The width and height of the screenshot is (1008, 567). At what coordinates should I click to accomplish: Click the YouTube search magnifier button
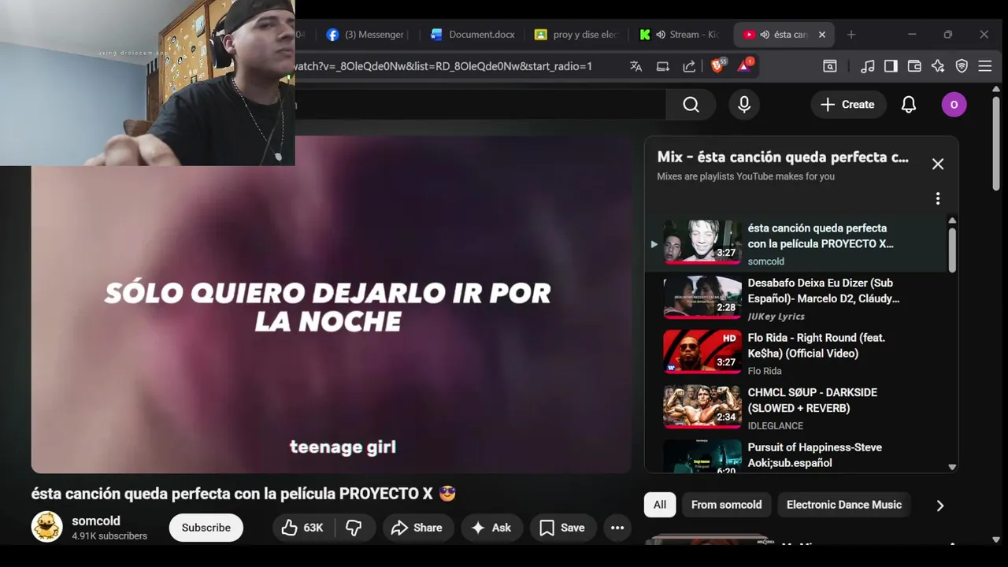tap(691, 105)
